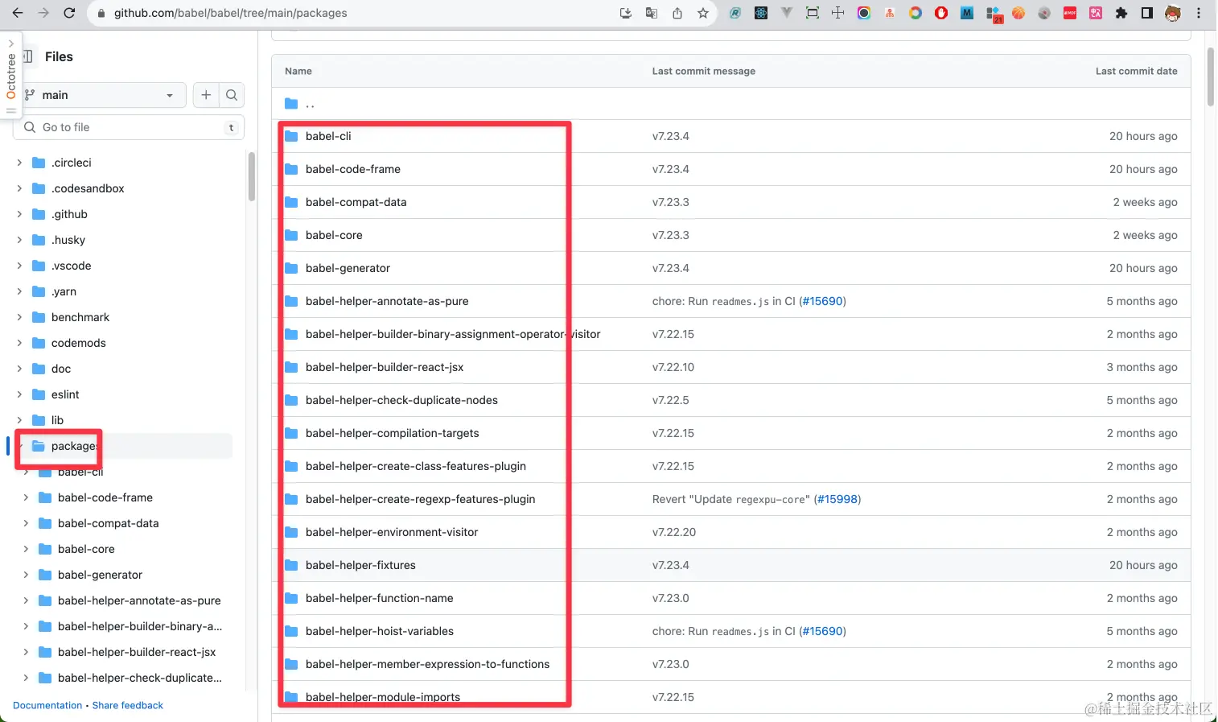1218x722 pixels.
Task: Open the Documentation link
Action: pyautogui.click(x=47, y=705)
